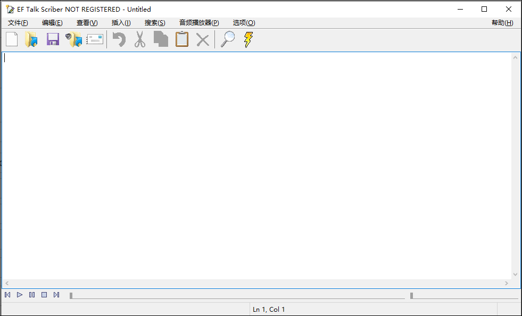Click the Ln 1, Col 1 status text

coord(269,309)
